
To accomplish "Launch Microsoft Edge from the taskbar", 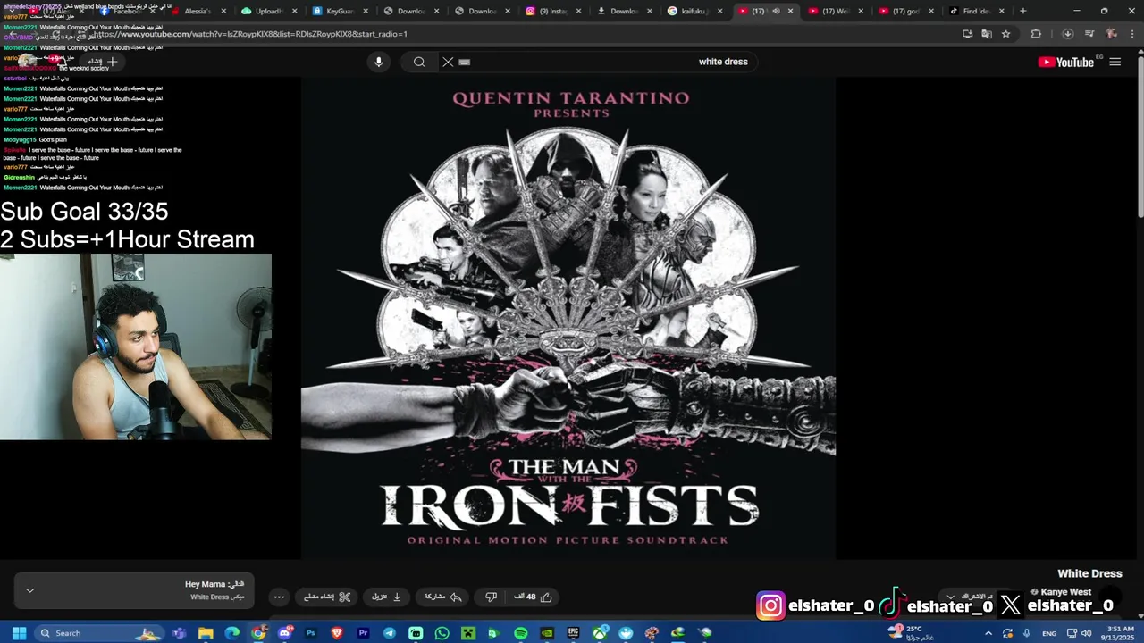I will click(x=231, y=633).
